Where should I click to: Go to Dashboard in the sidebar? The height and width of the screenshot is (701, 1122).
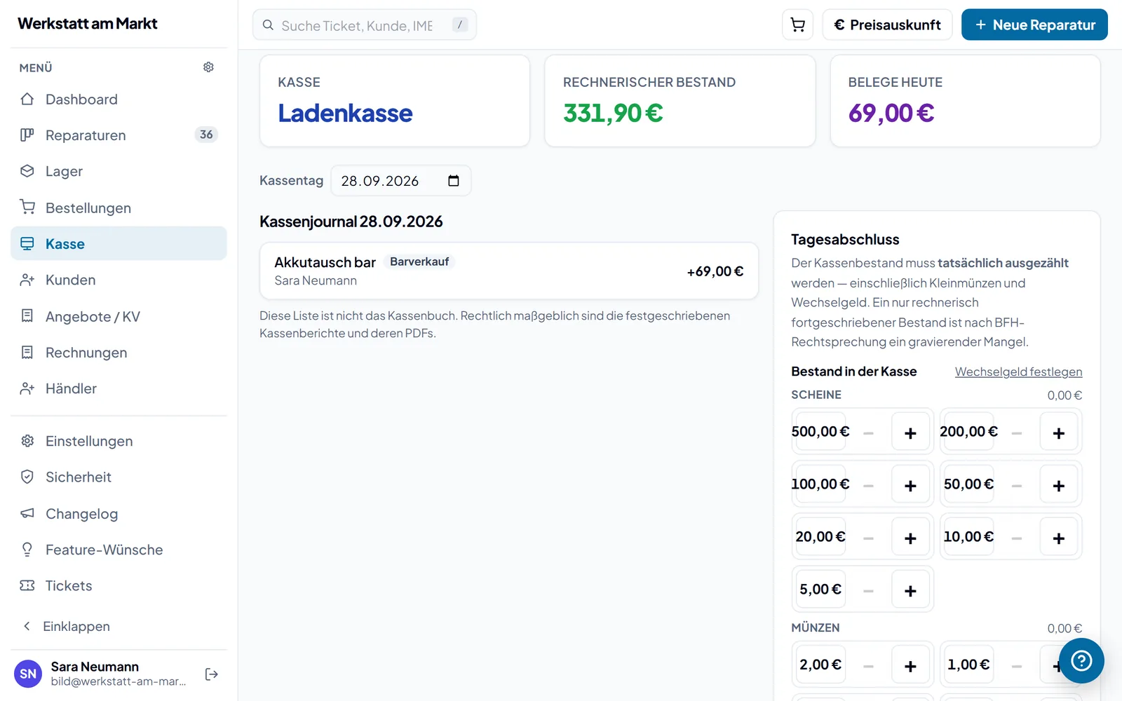click(119, 100)
